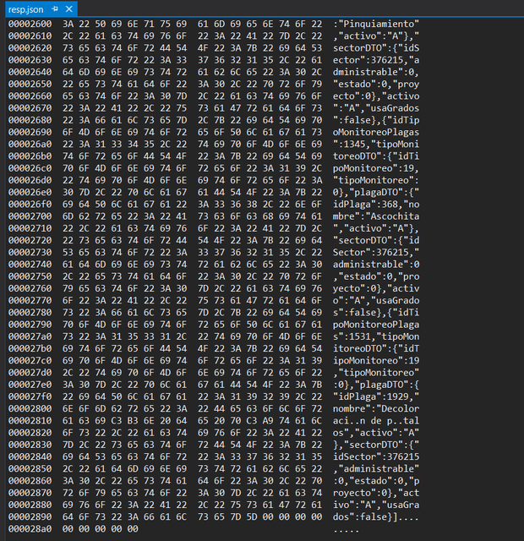Select ASCII text royecto":0},"act
Screen dimensions: 524x541
tap(376, 493)
